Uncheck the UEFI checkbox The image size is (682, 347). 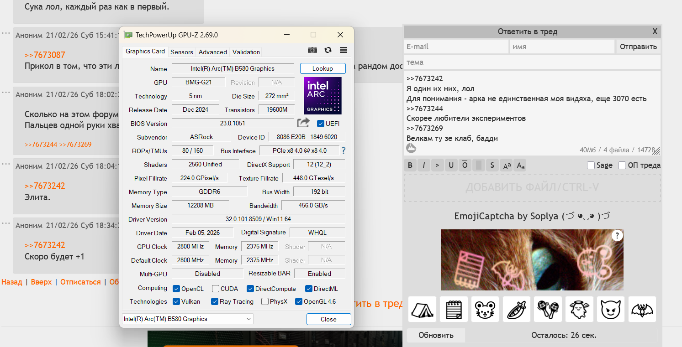pyautogui.click(x=320, y=124)
